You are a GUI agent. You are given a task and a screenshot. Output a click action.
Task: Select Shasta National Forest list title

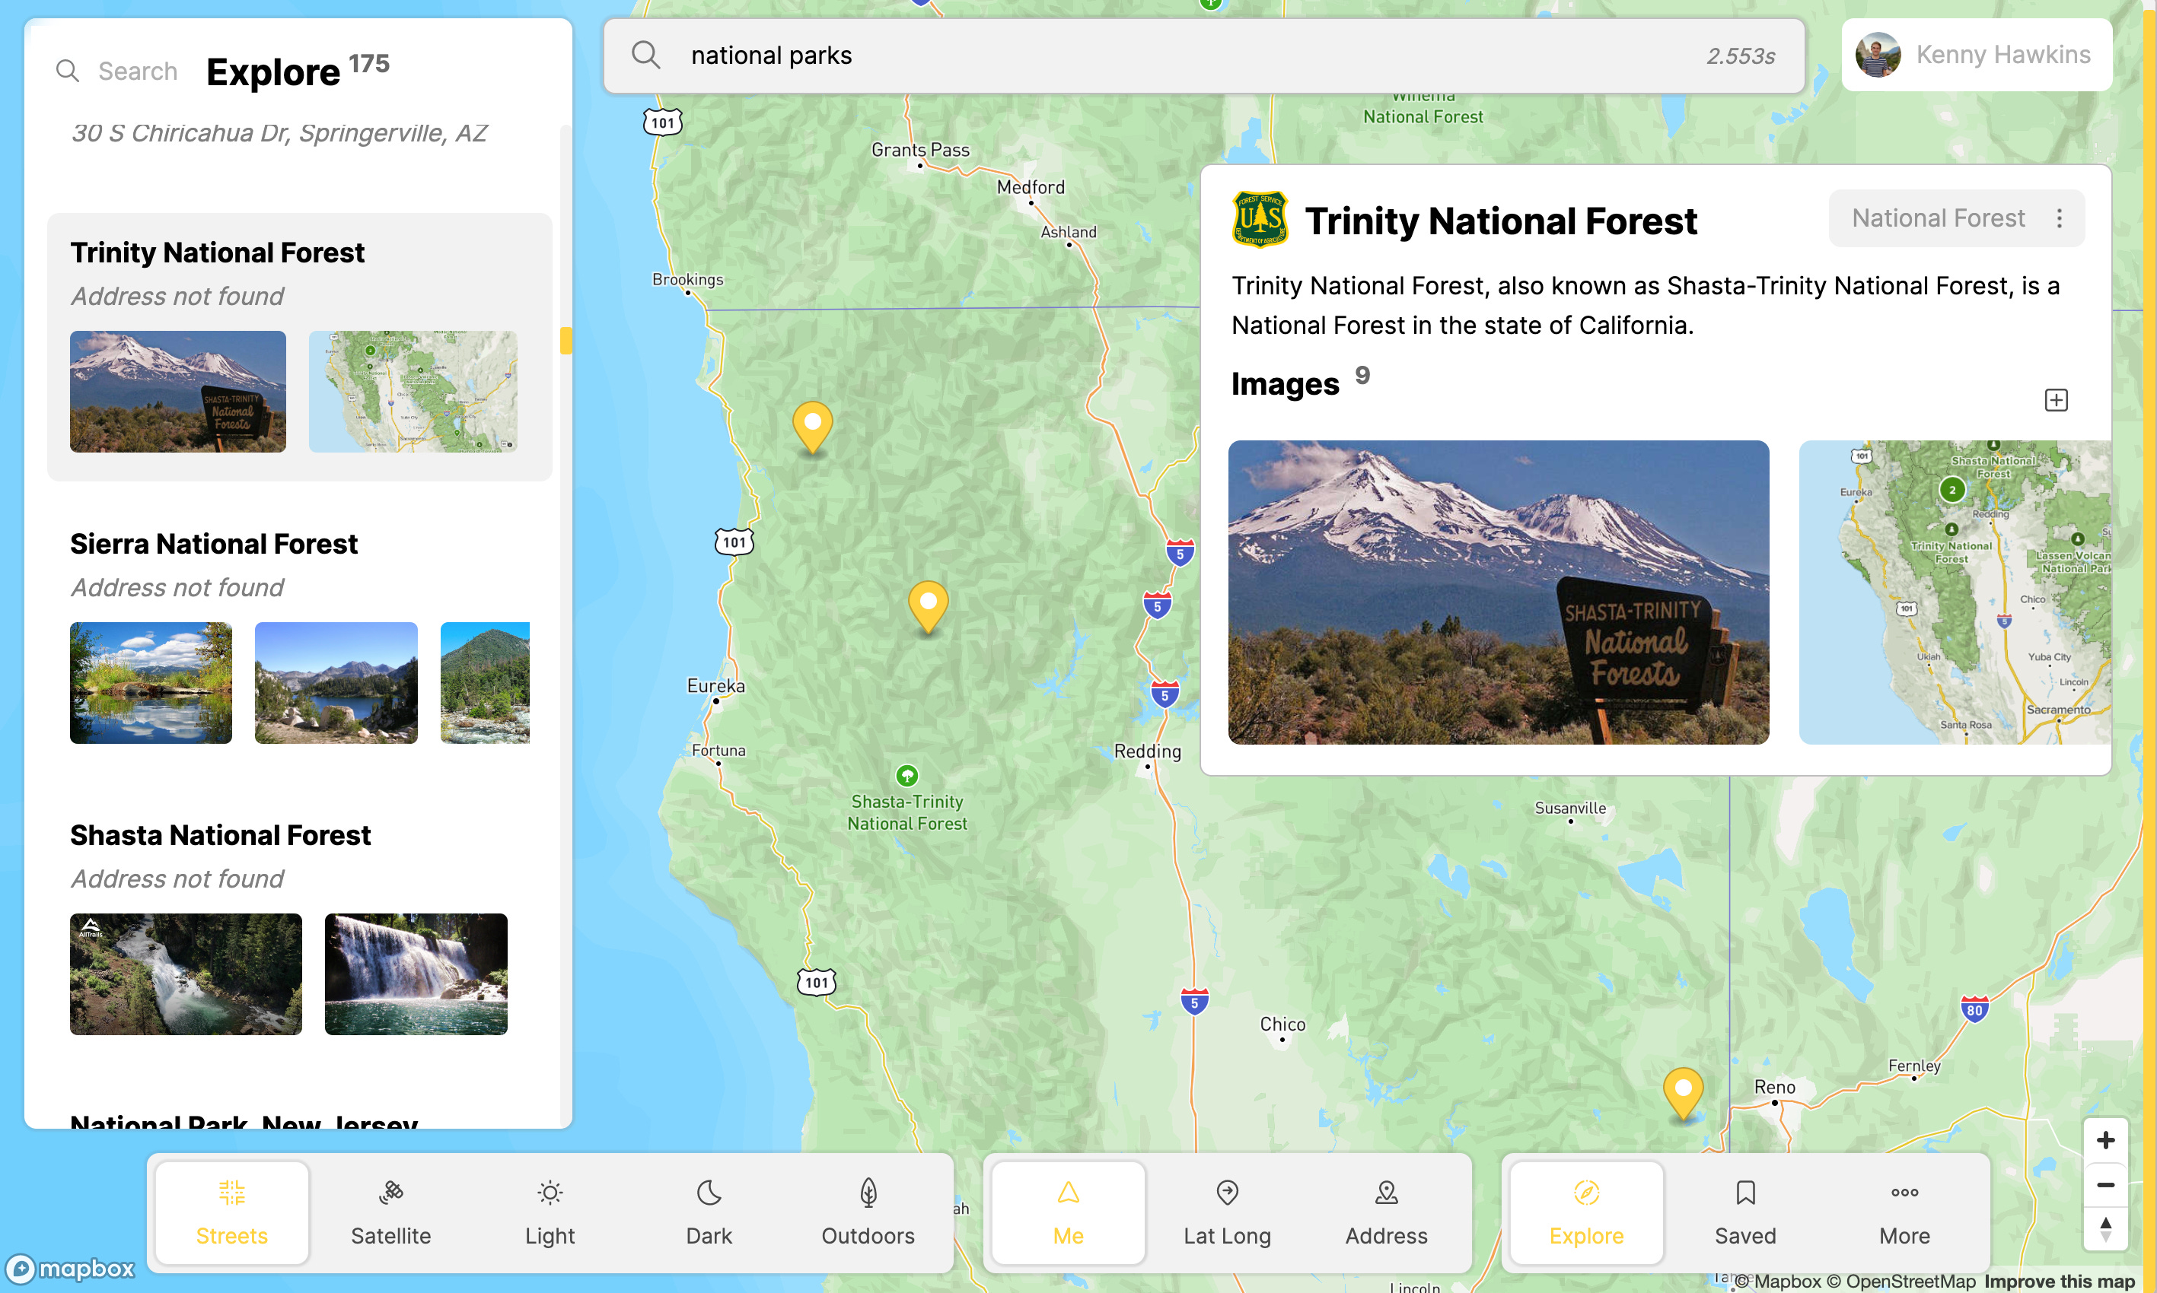[x=220, y=834]
